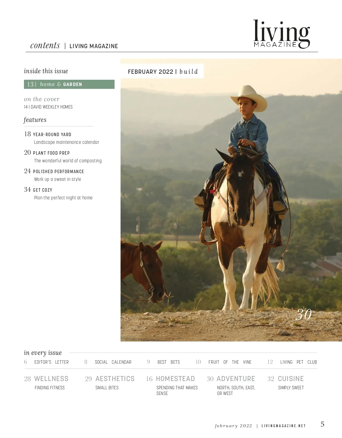Click the Living Magazine logo
The width and height of the screenshot is (342, 438).
(281, 34)
